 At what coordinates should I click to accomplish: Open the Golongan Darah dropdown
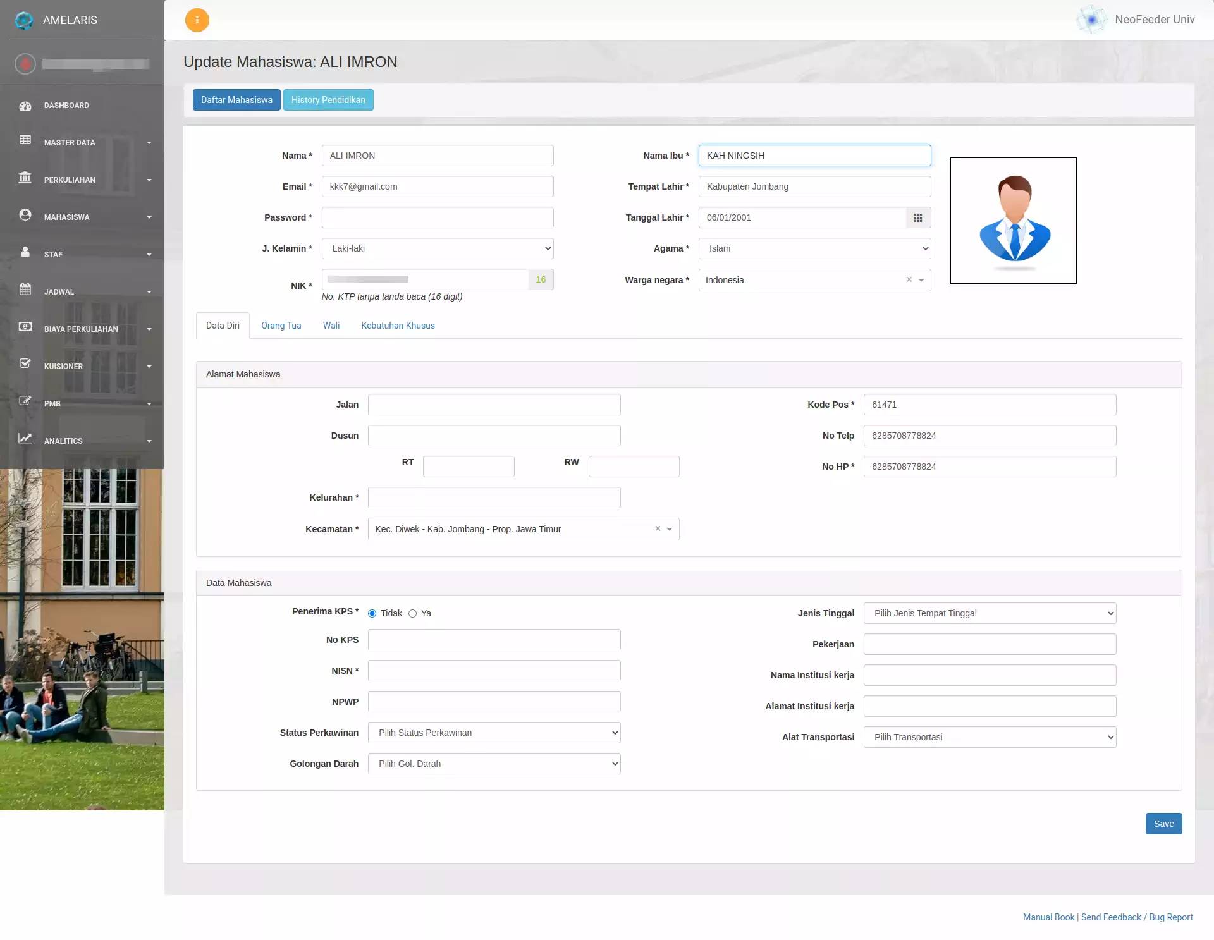pyautogui.click(x=494, y=764)
